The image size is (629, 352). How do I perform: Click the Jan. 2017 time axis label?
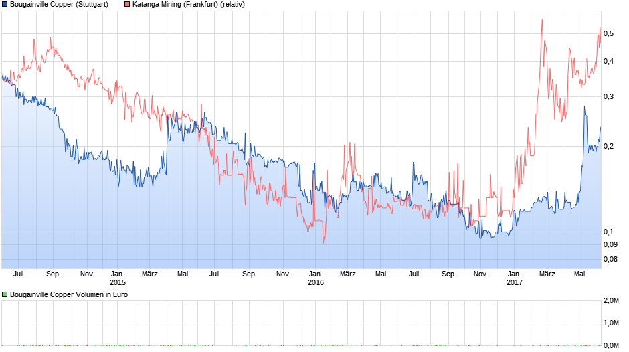point(515,278)
